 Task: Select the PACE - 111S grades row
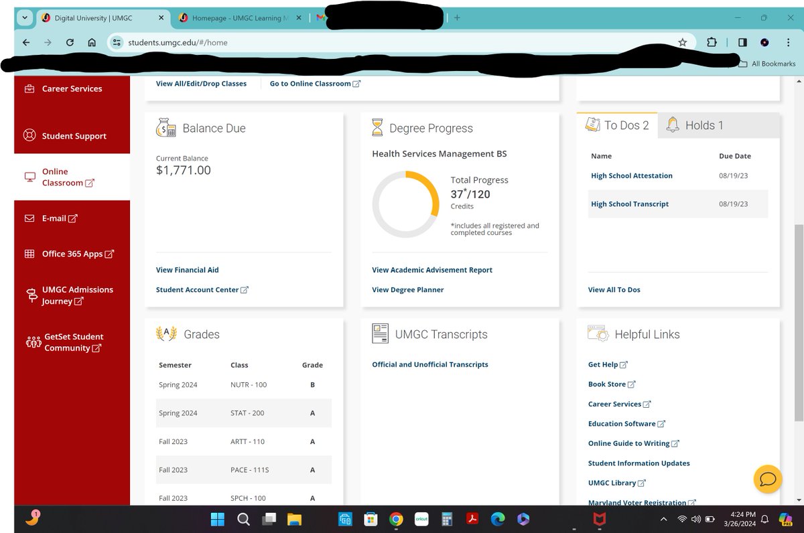(244, 470)
